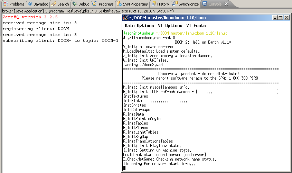Click the Debug bug icon
Viewport: 292px width, 173px height.
75,4
